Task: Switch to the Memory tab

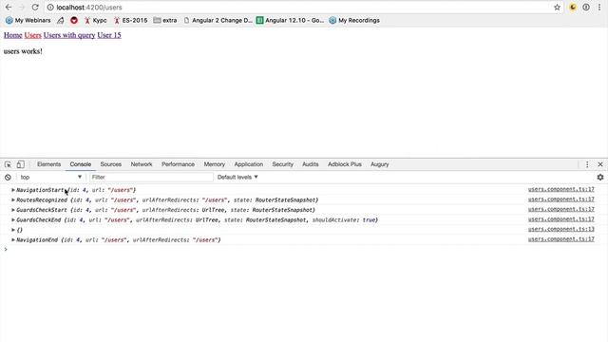Action: (215, 164)
